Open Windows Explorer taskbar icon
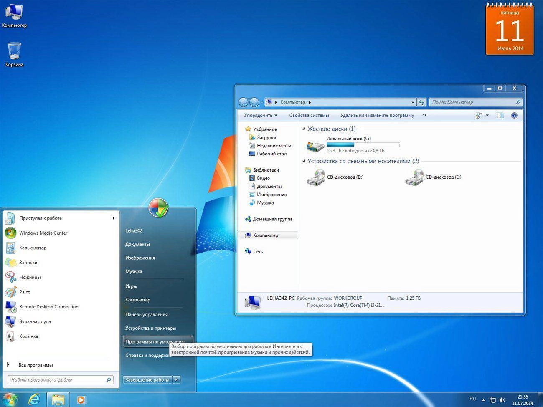 [58, 400]
